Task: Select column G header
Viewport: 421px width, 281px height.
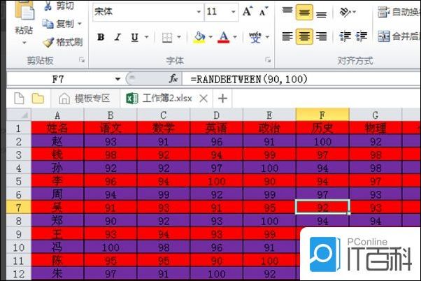Action: click(x=376, y=115)
